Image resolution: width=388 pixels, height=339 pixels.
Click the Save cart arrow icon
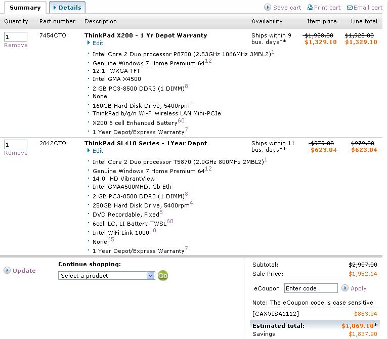click(x=268, y=8)
